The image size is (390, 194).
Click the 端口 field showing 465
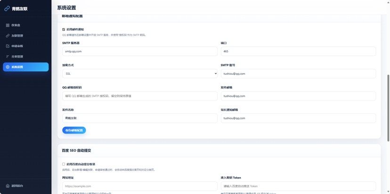298,51
